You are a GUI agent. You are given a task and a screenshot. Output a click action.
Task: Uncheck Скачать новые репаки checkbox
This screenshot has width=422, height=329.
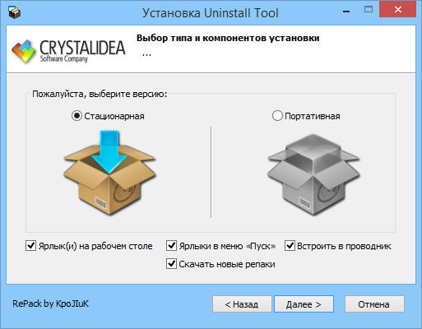[x=171, y=264]
